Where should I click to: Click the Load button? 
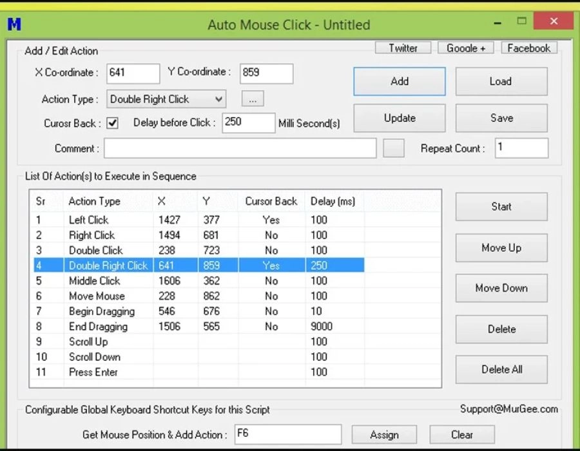point(501,81)
